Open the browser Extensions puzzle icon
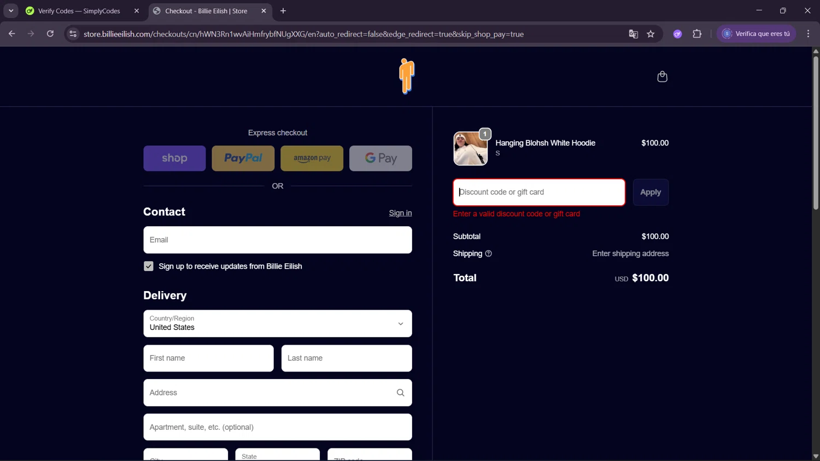Viewport: 820px width, 461px height. (x=697, y=34)
